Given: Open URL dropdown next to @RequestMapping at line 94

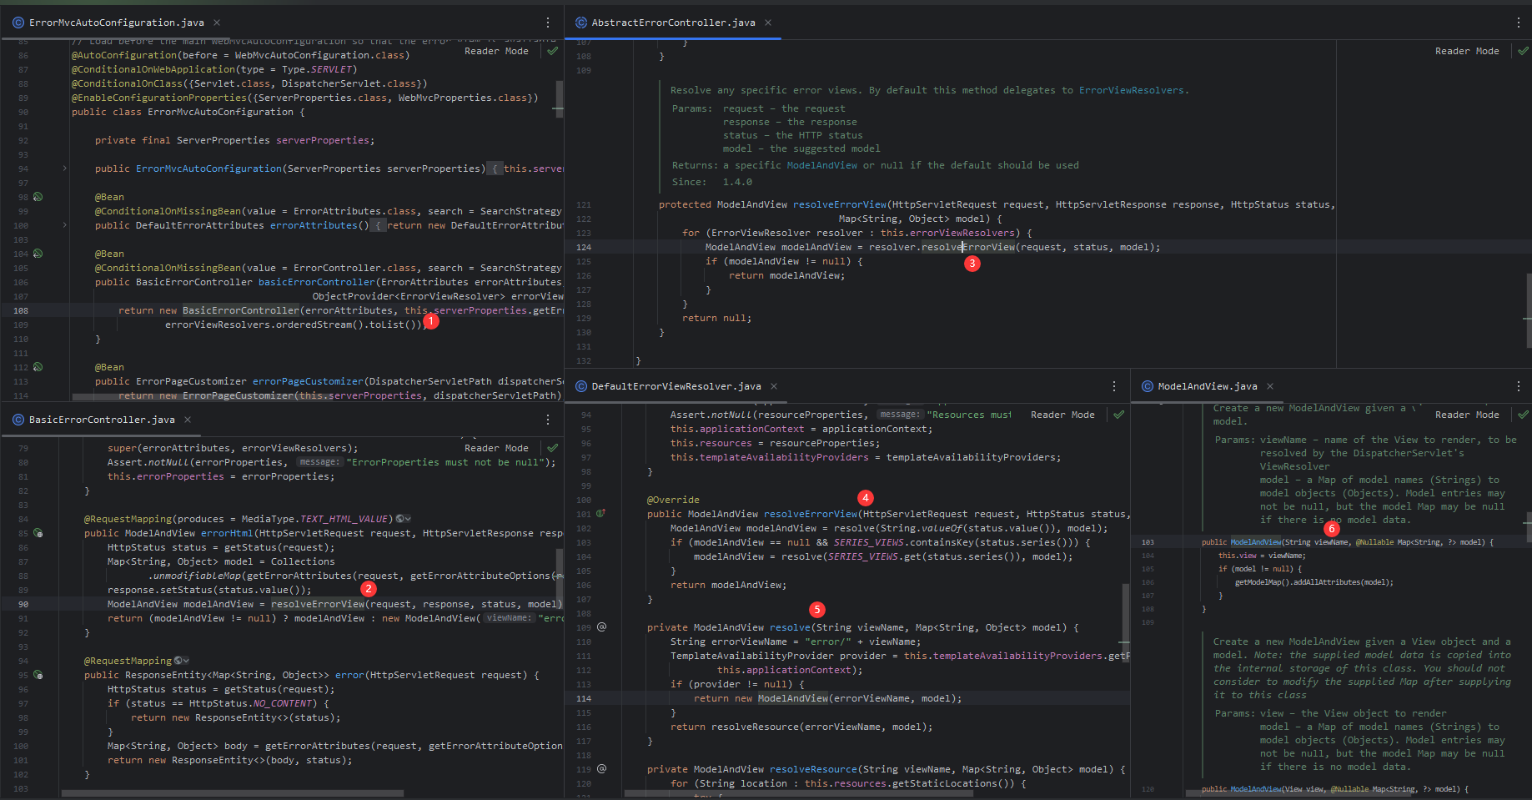Looking at the screenshot, I should 182,661.
